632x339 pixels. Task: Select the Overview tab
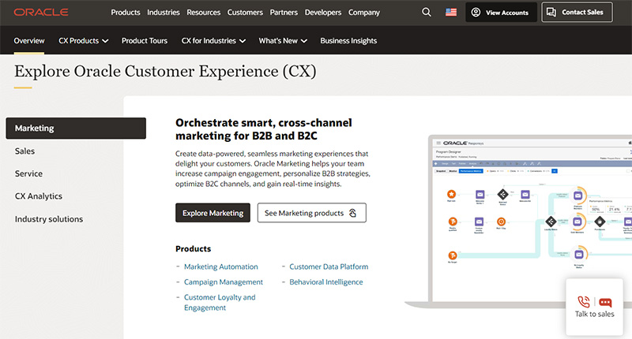29,41
